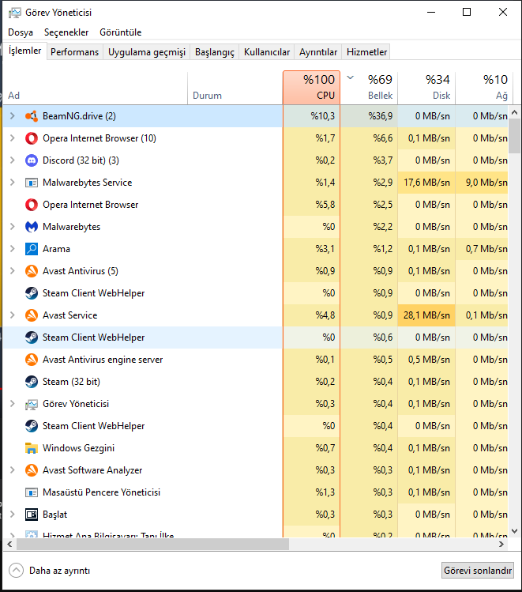Click the Avast Service orange icon
This screenshot has height=592, width=522.
[x=32, y=315]
